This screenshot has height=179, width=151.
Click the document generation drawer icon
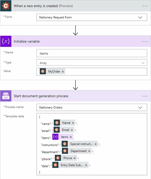[6, 96]
